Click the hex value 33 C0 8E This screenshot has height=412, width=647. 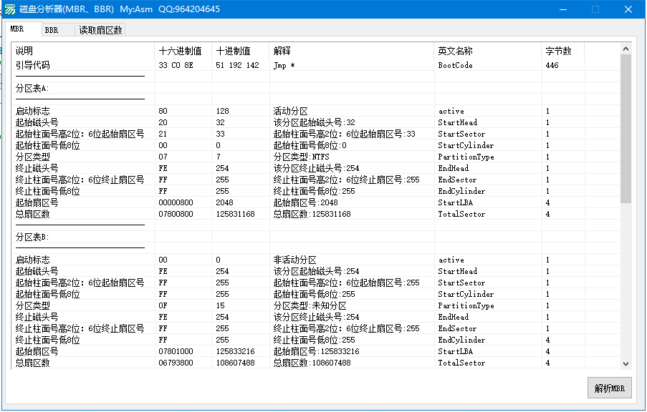176,65
